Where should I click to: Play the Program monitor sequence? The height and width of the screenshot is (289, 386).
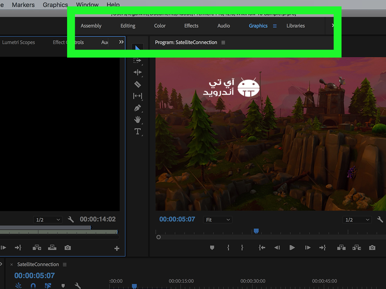(292, 248)
